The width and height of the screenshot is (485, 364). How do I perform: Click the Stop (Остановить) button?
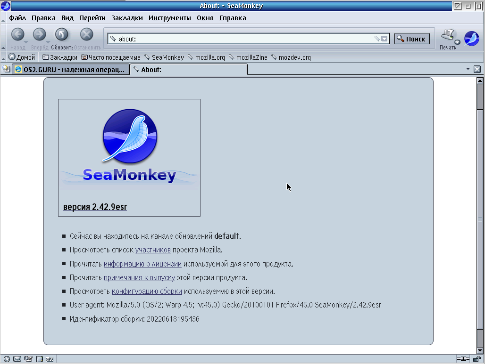click(x=87, y=34)
